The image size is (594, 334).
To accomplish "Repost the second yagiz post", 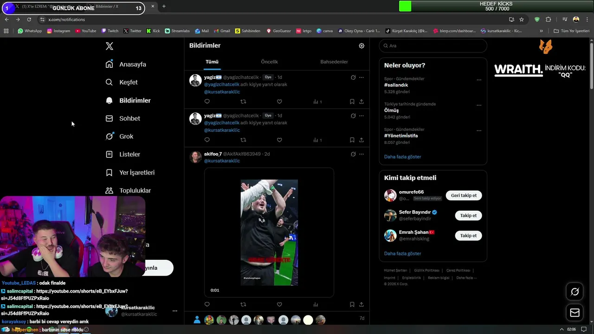I will [x=243, y=140].
